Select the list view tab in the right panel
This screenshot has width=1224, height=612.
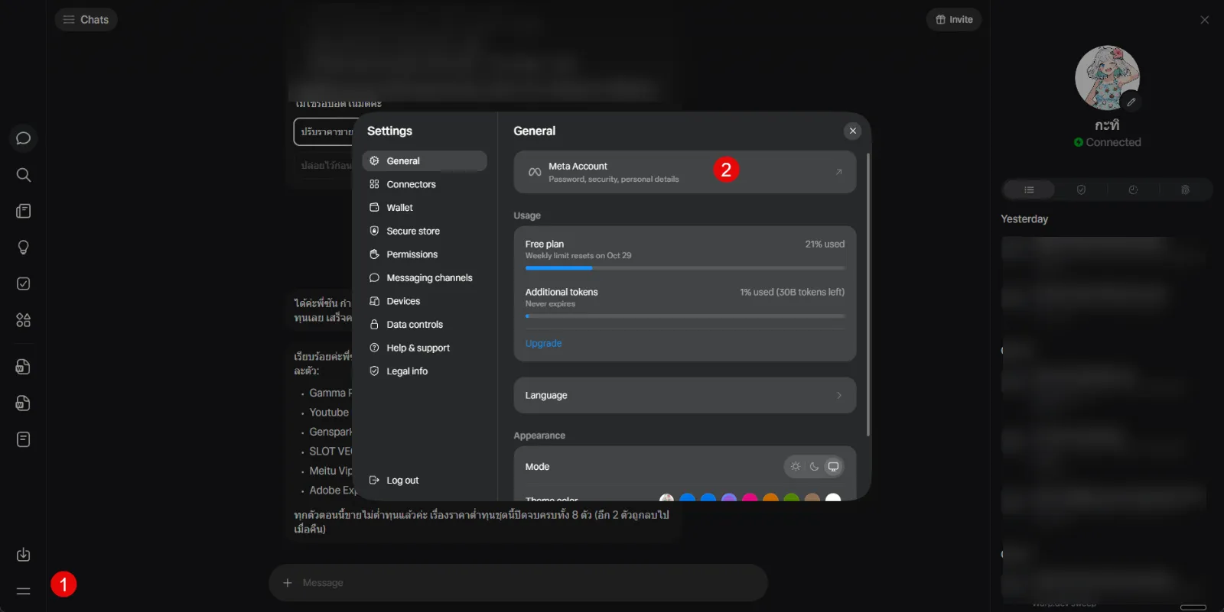click(x=1029, y=189)
